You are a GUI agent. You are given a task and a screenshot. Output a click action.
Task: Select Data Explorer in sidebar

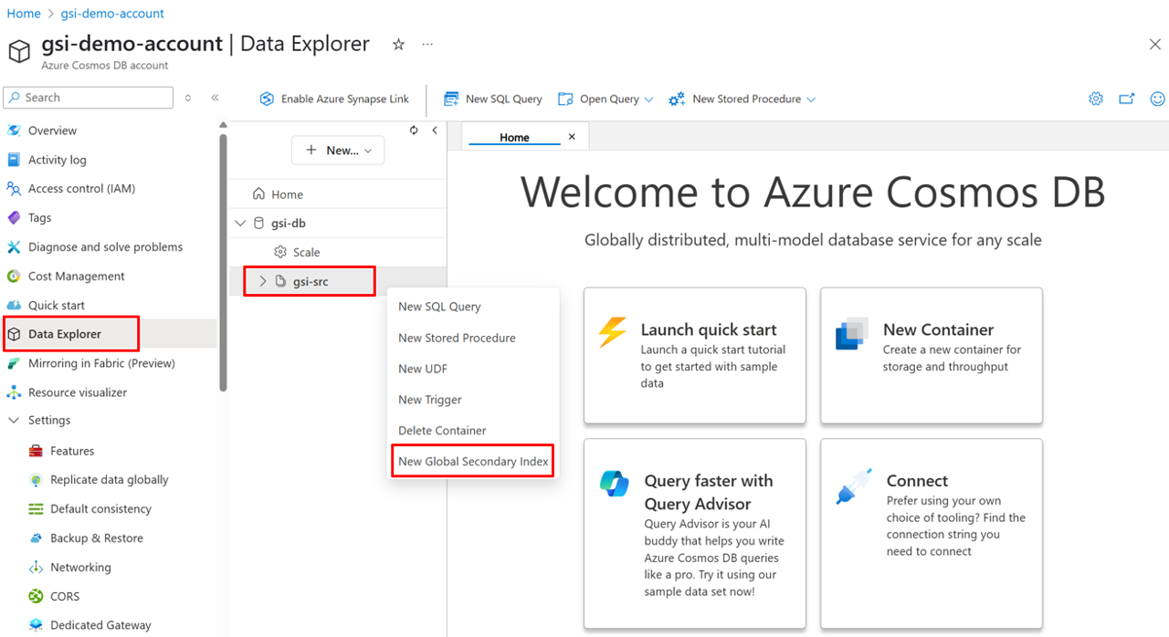tap(64, 334)
